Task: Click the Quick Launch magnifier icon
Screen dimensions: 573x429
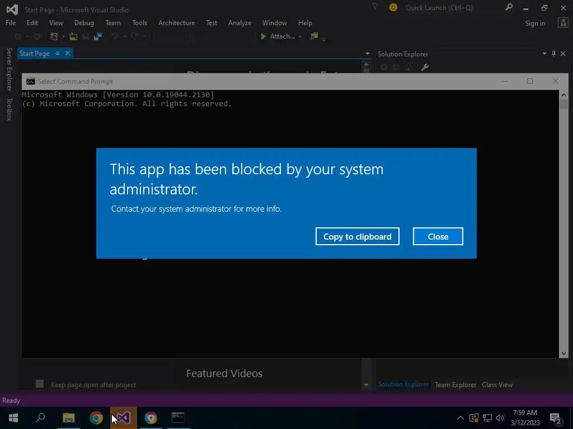Action: [509, 7]
